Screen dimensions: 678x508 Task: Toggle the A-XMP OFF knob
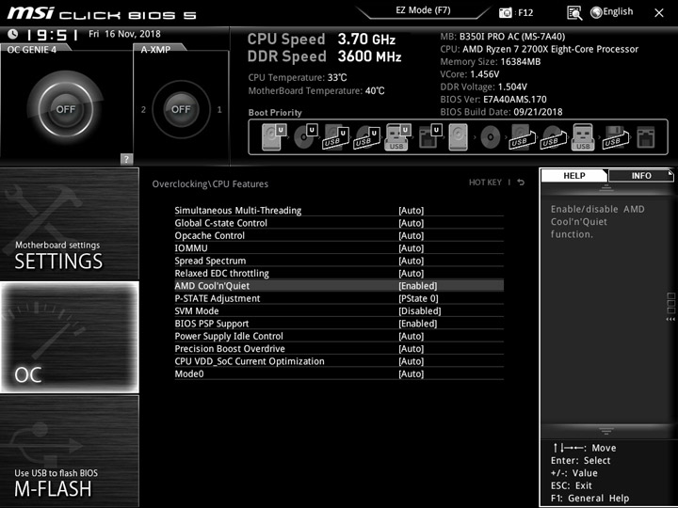[x=181, y=109]
